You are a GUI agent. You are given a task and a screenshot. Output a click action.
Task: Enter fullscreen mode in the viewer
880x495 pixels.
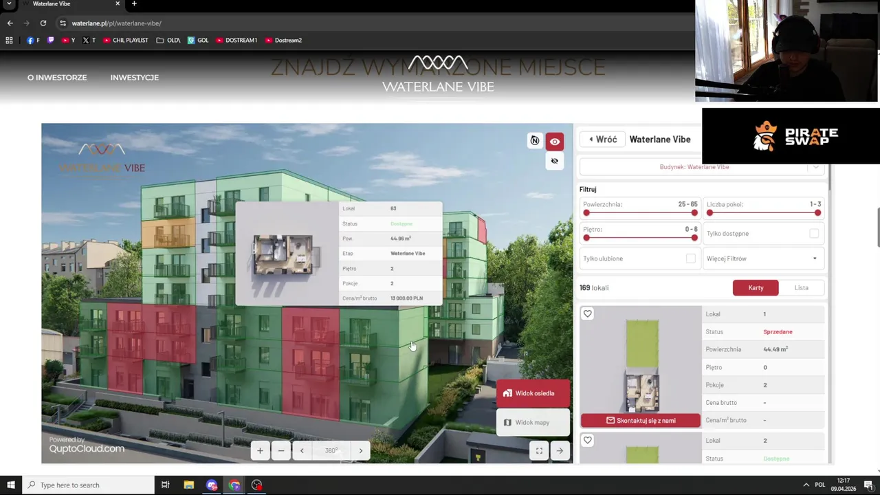pyautogui.click(x=539, y=451)
